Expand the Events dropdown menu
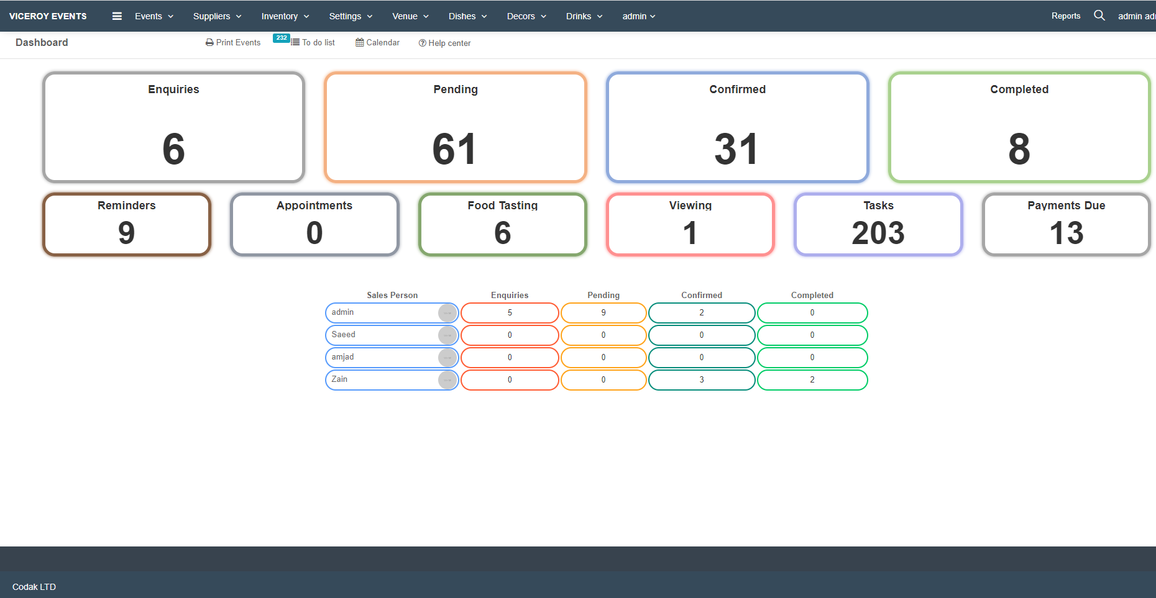The height and width of the screenshot is (598, 1156). 153,16
